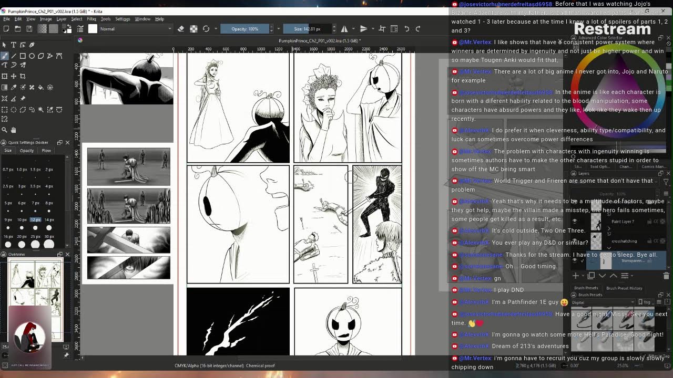The height and width of the screenshot is (378, 673).
Task: Select the Measure angle tool
Action: tap(14, 98)
